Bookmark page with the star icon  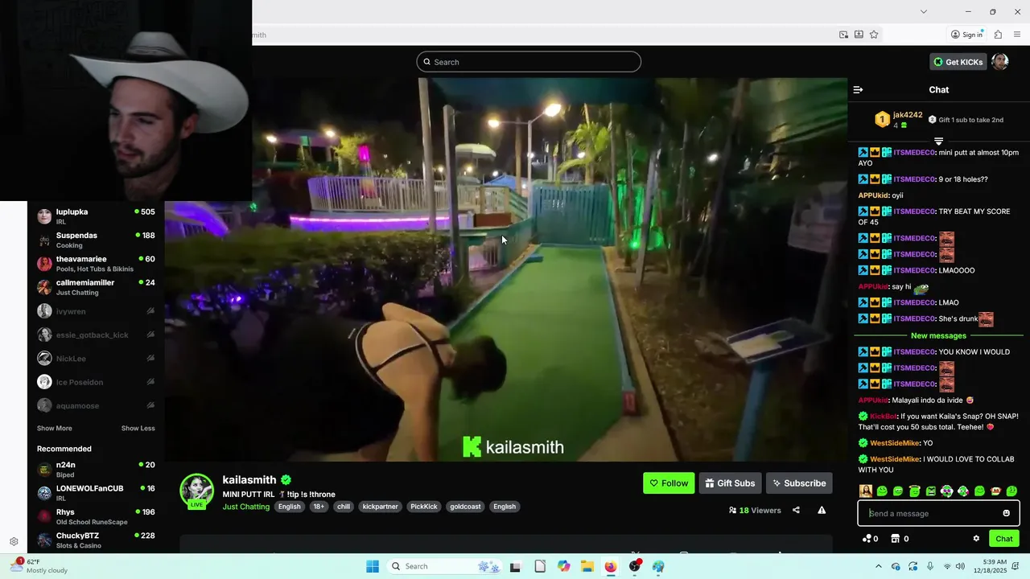point(874,35)
